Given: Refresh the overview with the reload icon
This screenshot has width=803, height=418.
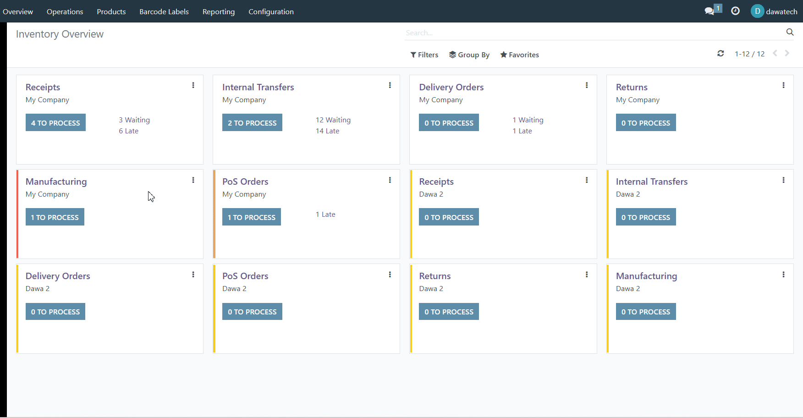Looking at the screenshot, I should (720, 54).
